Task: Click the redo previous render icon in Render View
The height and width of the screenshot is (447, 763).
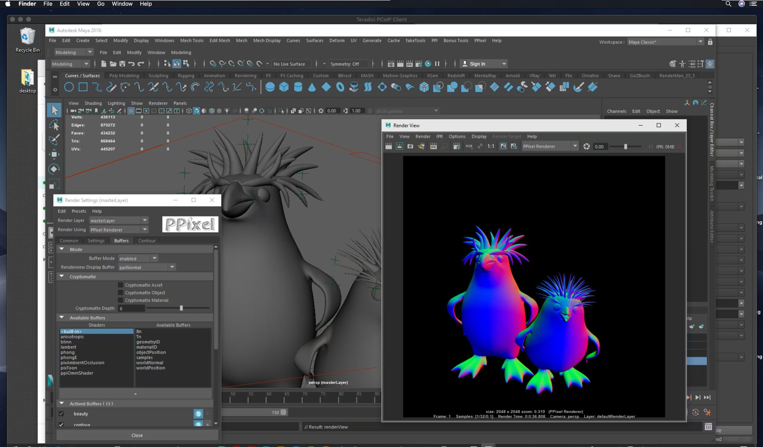Action: (x=389, y=146)
